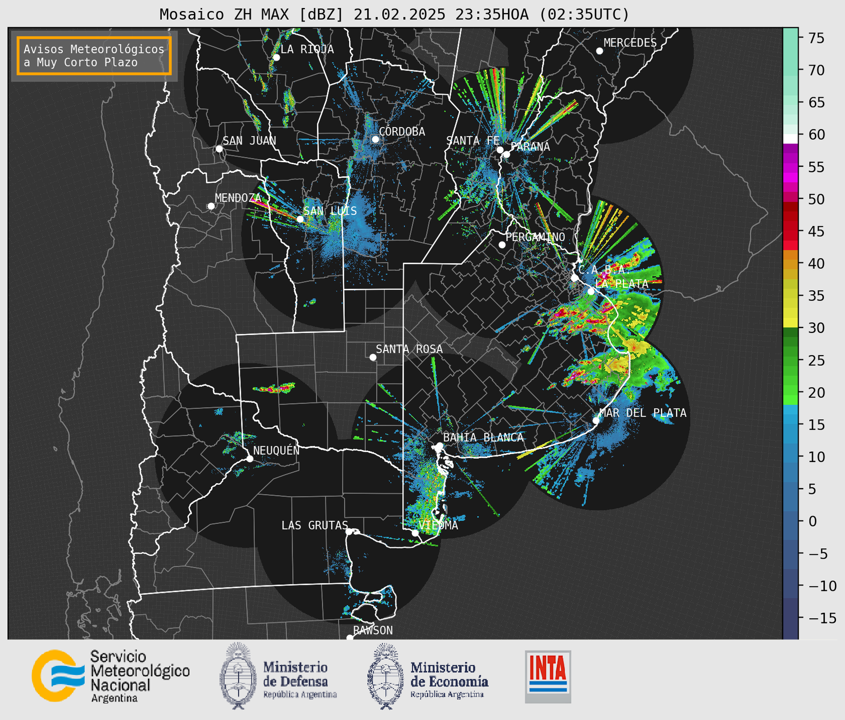Click the SANTA FE city marker dot
845x720 pixels.
500,150
